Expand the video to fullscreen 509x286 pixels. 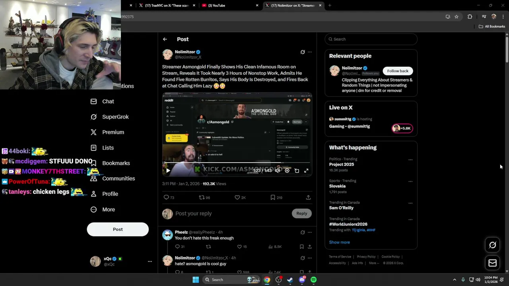(x=306, y=171)
